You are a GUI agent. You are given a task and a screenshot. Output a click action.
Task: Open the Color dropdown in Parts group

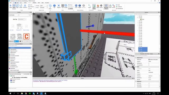pos(63,9)
